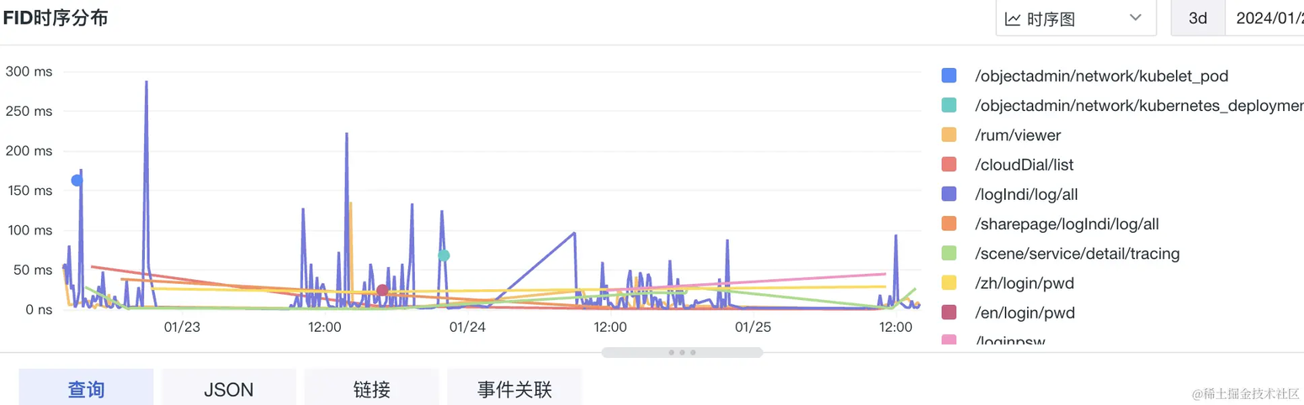Screen dimensions: 1304x405
Task: Open the 时序图 chart type dropdown
Action: click(1076, 18)
